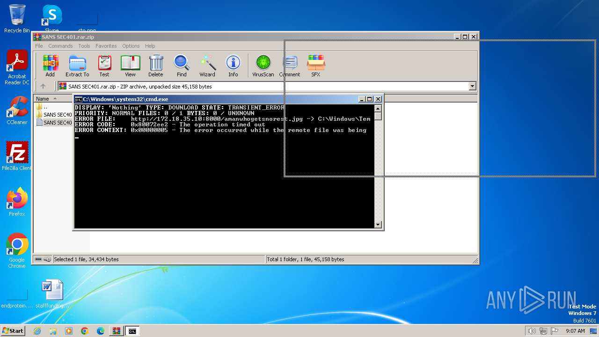The width and height of the screenshot is (599, 337).
Task: Show archive Info
Action: [x=233, y=66]
